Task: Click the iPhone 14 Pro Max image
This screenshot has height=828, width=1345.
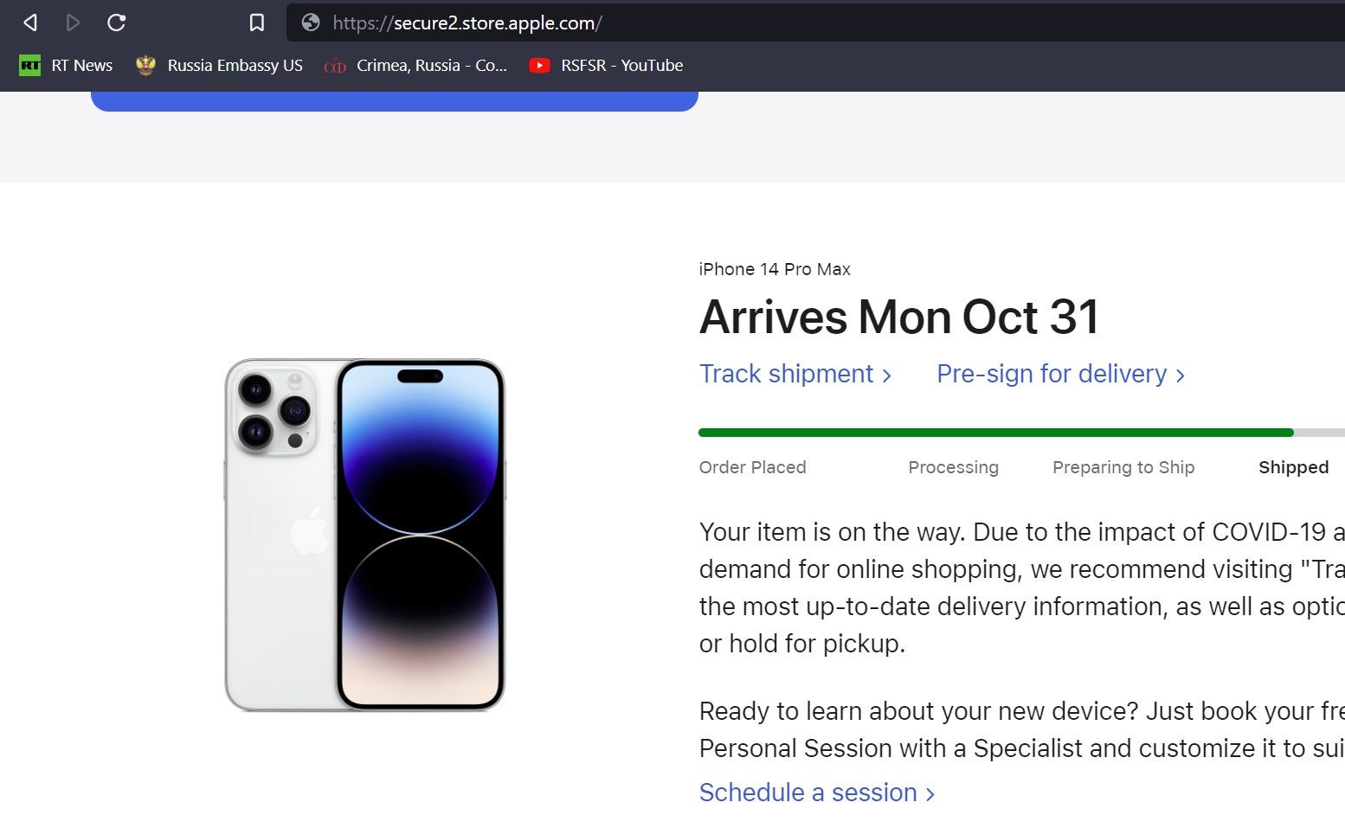Action: pos(364,535)
